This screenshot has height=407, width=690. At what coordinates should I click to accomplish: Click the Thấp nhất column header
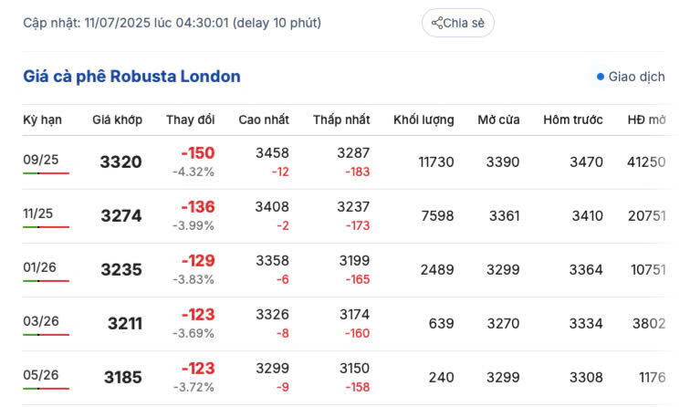341,120
